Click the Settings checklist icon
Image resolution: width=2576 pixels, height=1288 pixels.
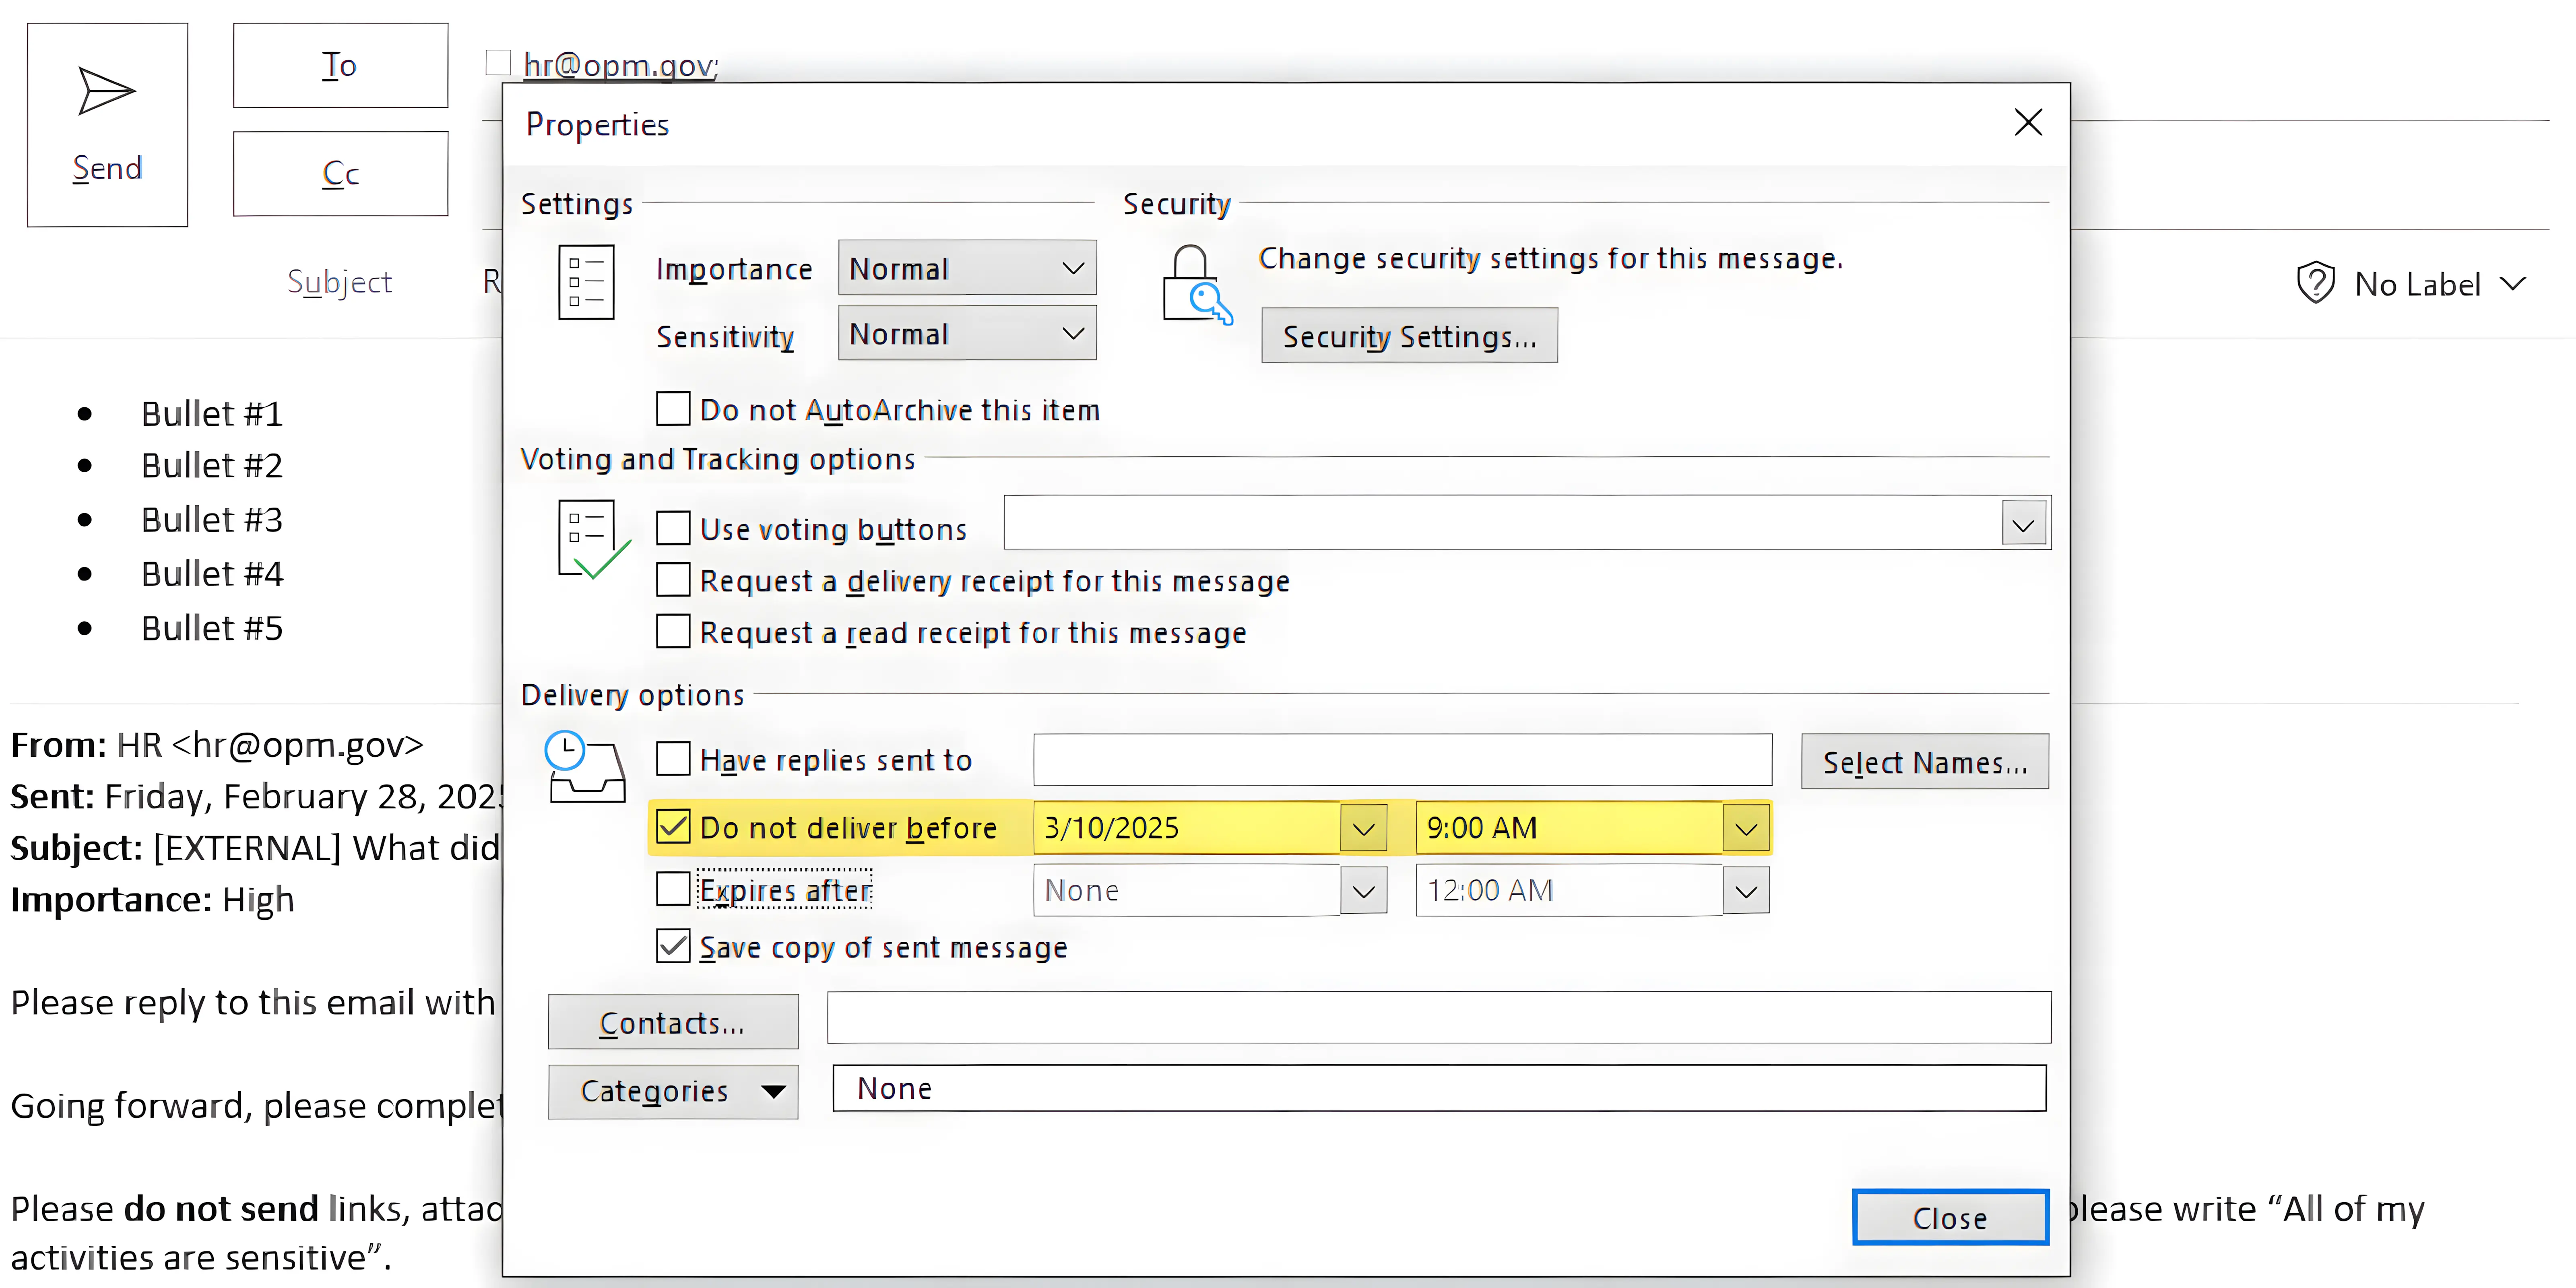point(586,283)
